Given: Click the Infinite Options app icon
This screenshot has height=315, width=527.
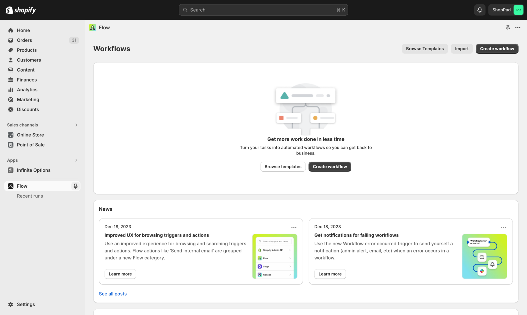Looking at the screenshot, I should [x=10, y=170].
